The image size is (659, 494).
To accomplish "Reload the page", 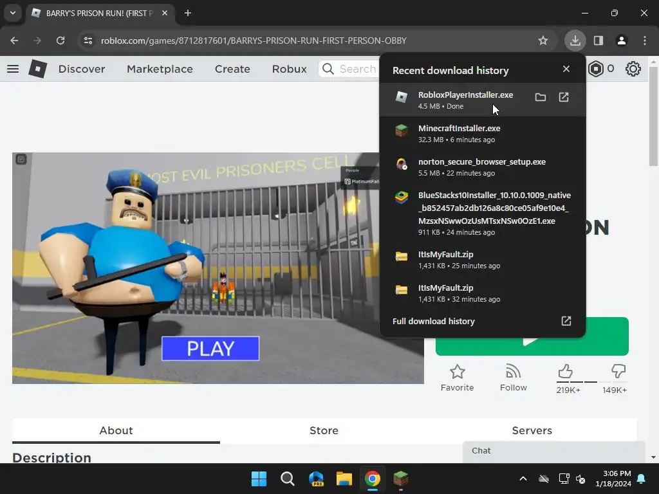I will point(60,41).
